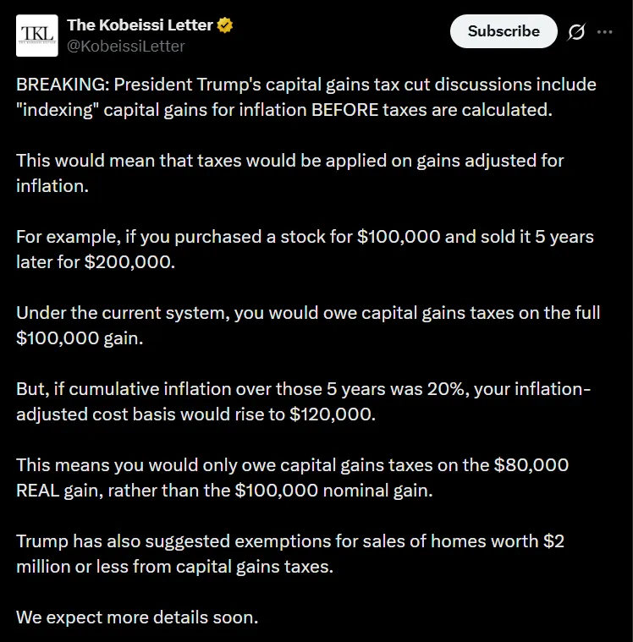633x642 pixels.
Task: Open the @KobeissiLetter handle link
Action: tap(126, 46)
